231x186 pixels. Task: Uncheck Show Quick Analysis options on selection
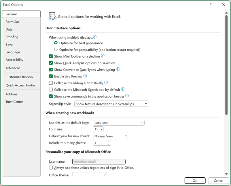(x=51, y=63)
